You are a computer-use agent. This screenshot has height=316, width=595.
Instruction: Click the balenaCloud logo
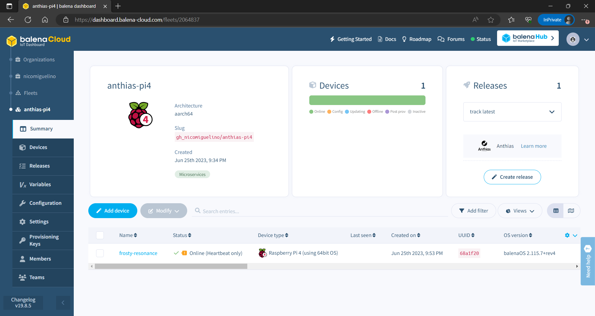tap(38, 41)
